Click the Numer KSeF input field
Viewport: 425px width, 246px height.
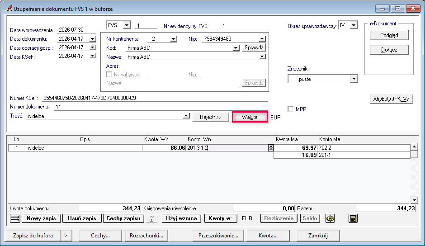coord(155,98)
